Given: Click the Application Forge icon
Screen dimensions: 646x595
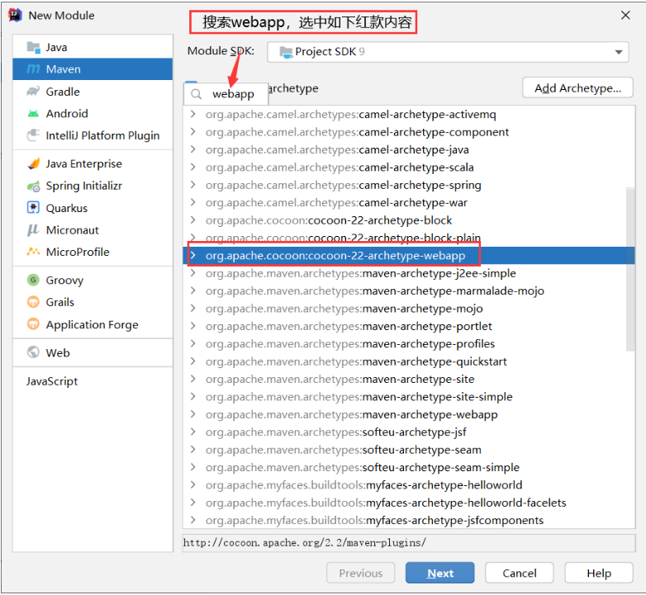Looking at the screenshot, I should 33,324.
